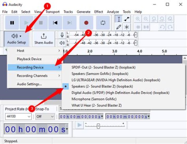Click the Pause button
The width and height of the screenshot is (187, 144).
[12, 23]
